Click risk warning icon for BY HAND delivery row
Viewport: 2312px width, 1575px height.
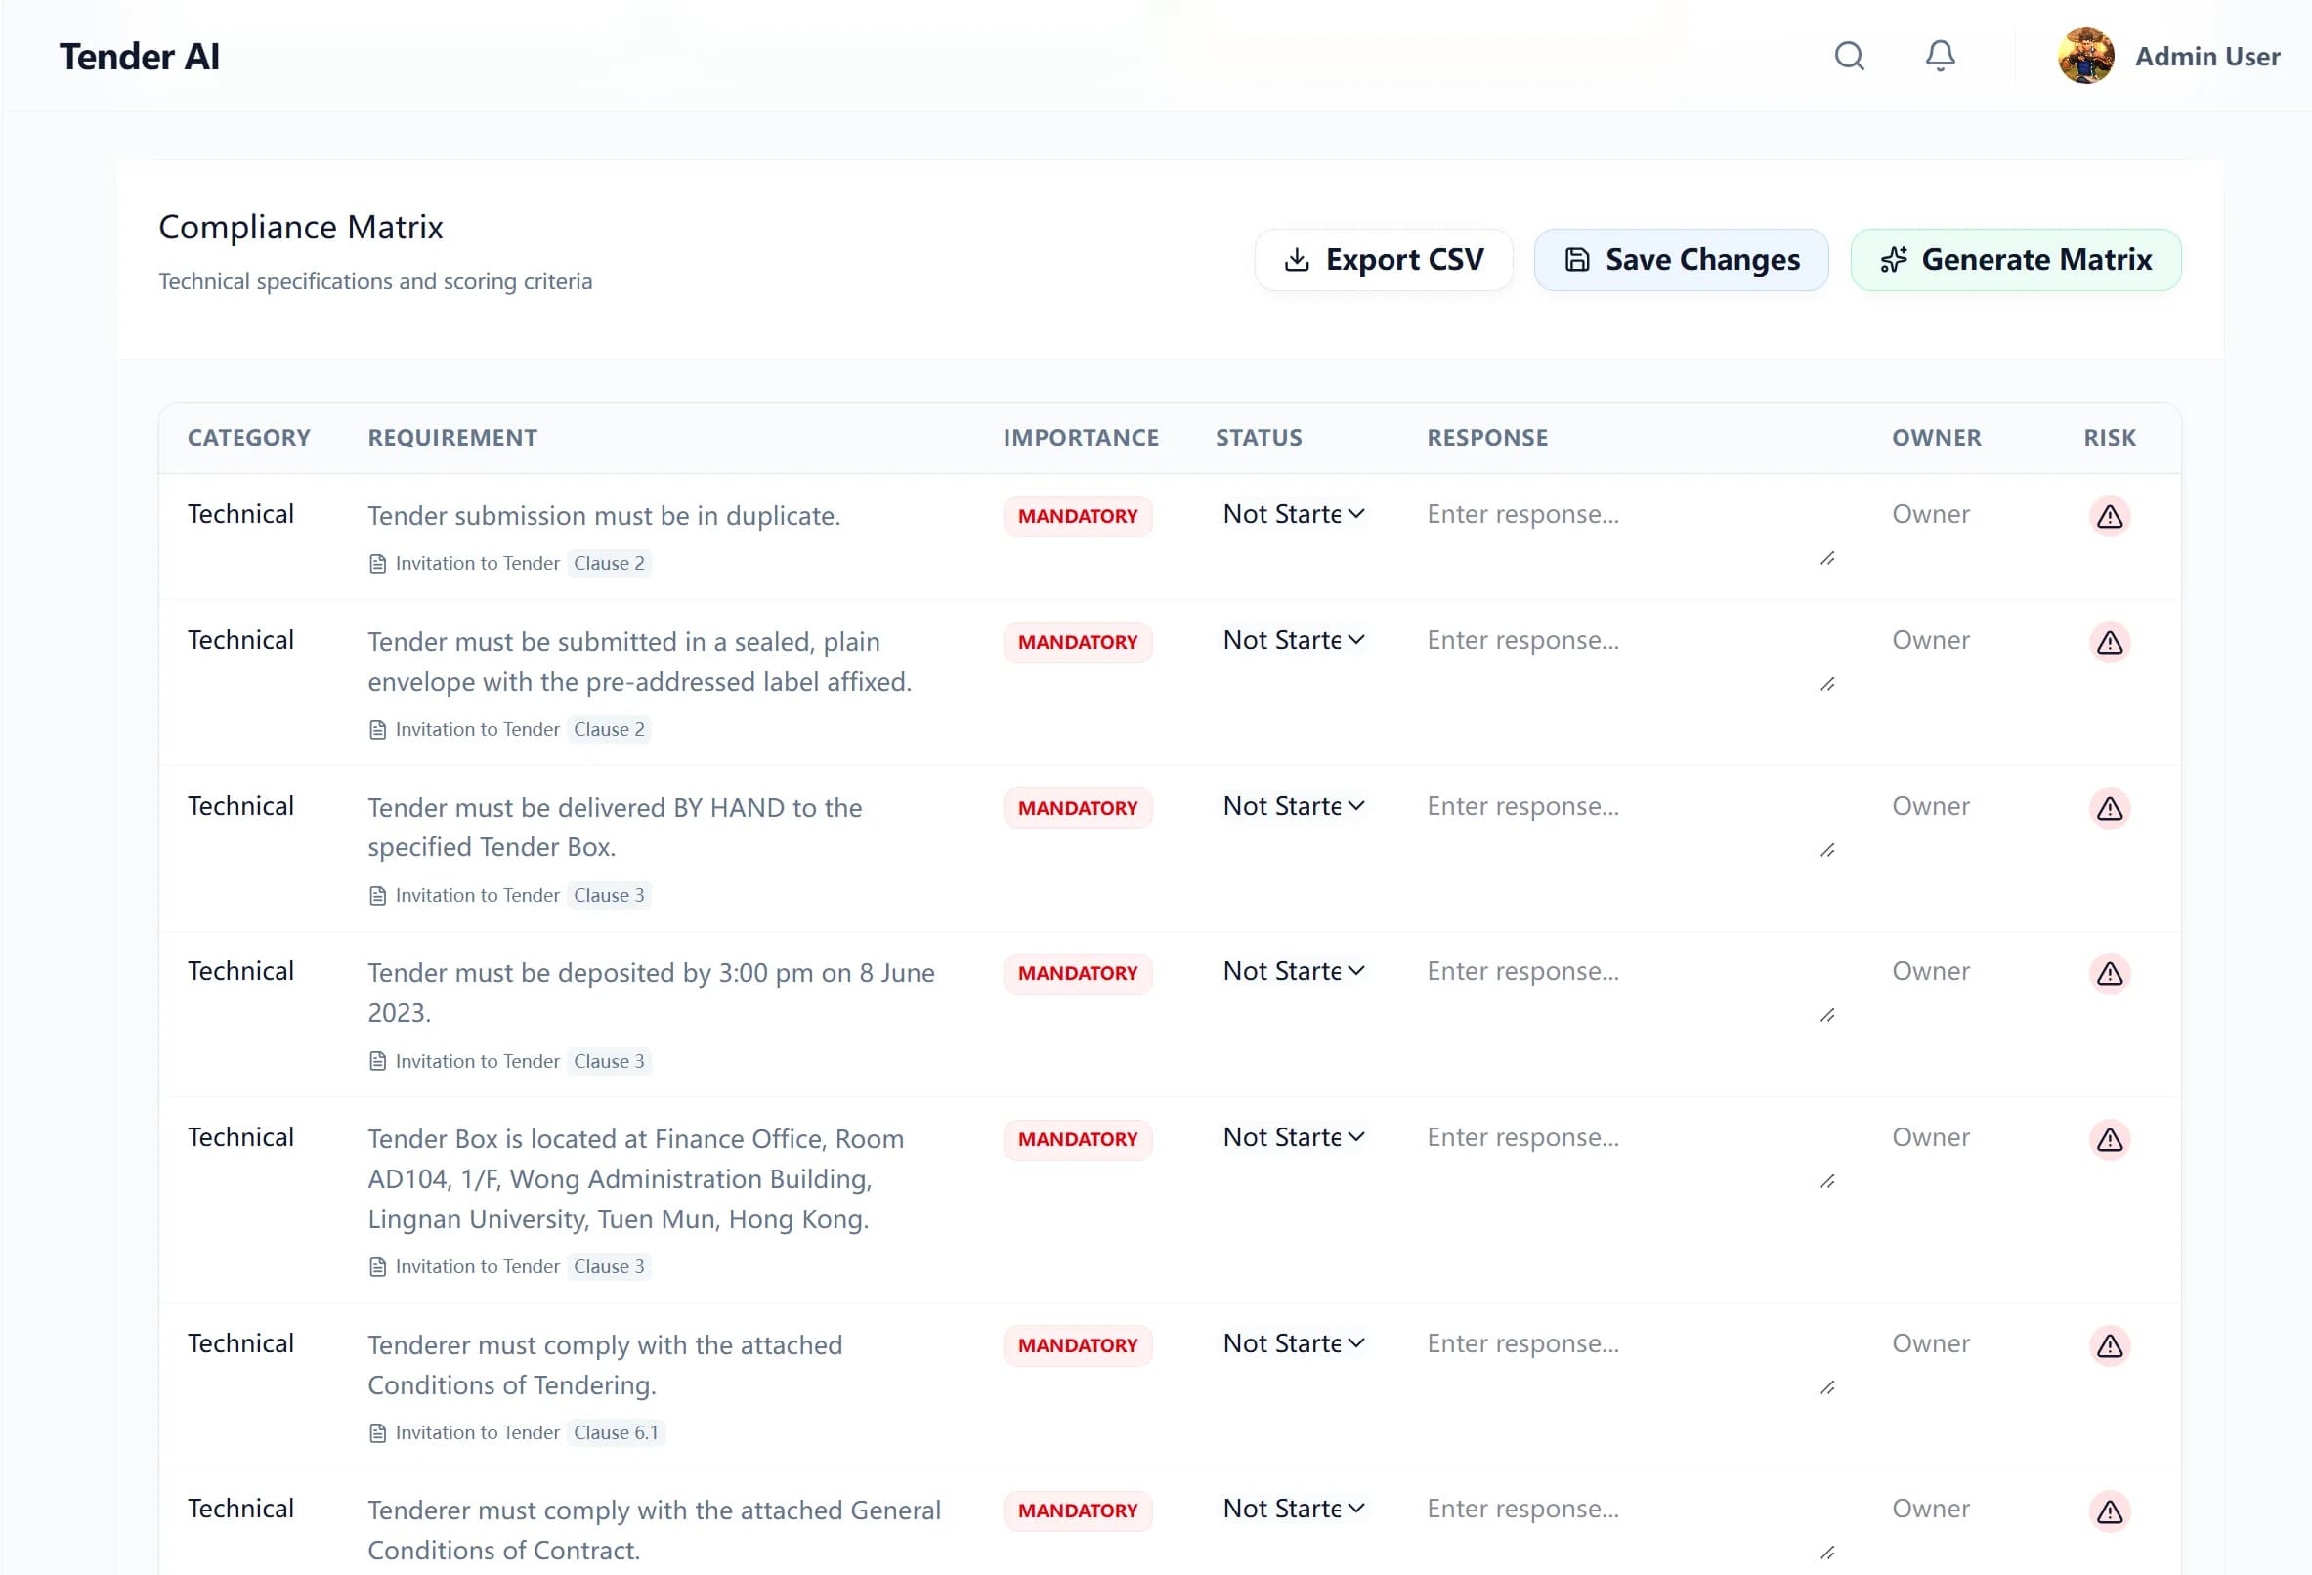click(x=2109, y=808)
